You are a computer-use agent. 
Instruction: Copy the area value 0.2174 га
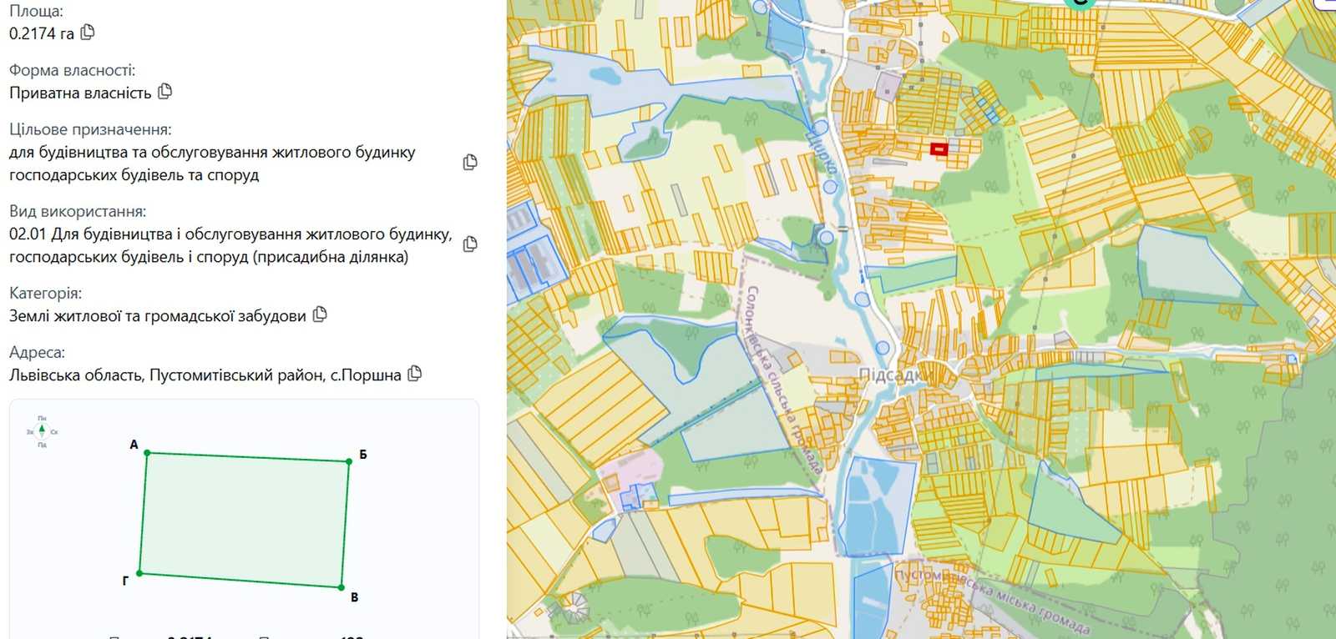point(88,33)
